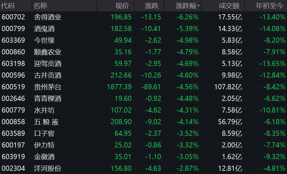Click 古井贡酒 current price 212.66
Viewport: 287px width, 174px height.
[x=121, y=75]
